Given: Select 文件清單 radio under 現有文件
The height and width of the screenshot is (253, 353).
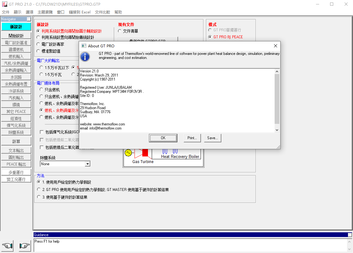Looking at the screenshot, I should pos(119,31).
